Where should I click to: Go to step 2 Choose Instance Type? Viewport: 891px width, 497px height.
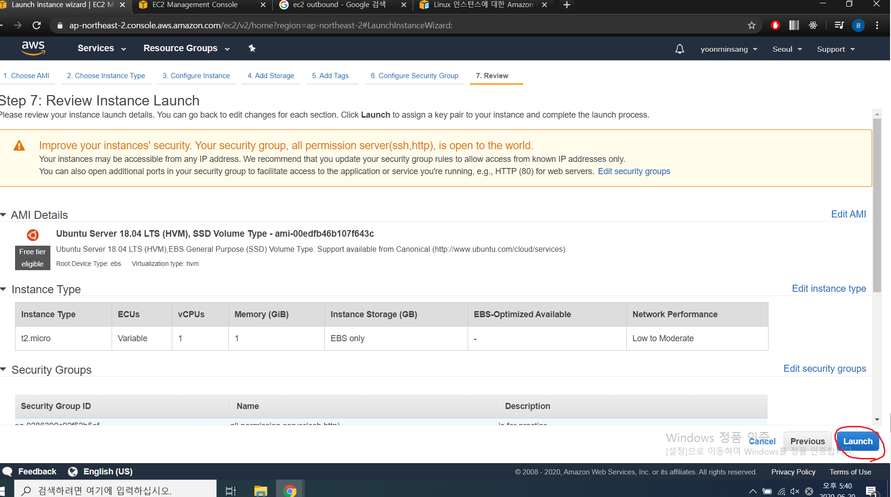pos(106,76)
